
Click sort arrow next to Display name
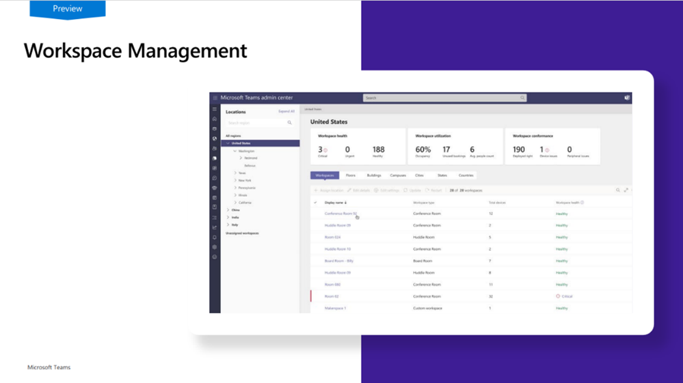[346, 203]
